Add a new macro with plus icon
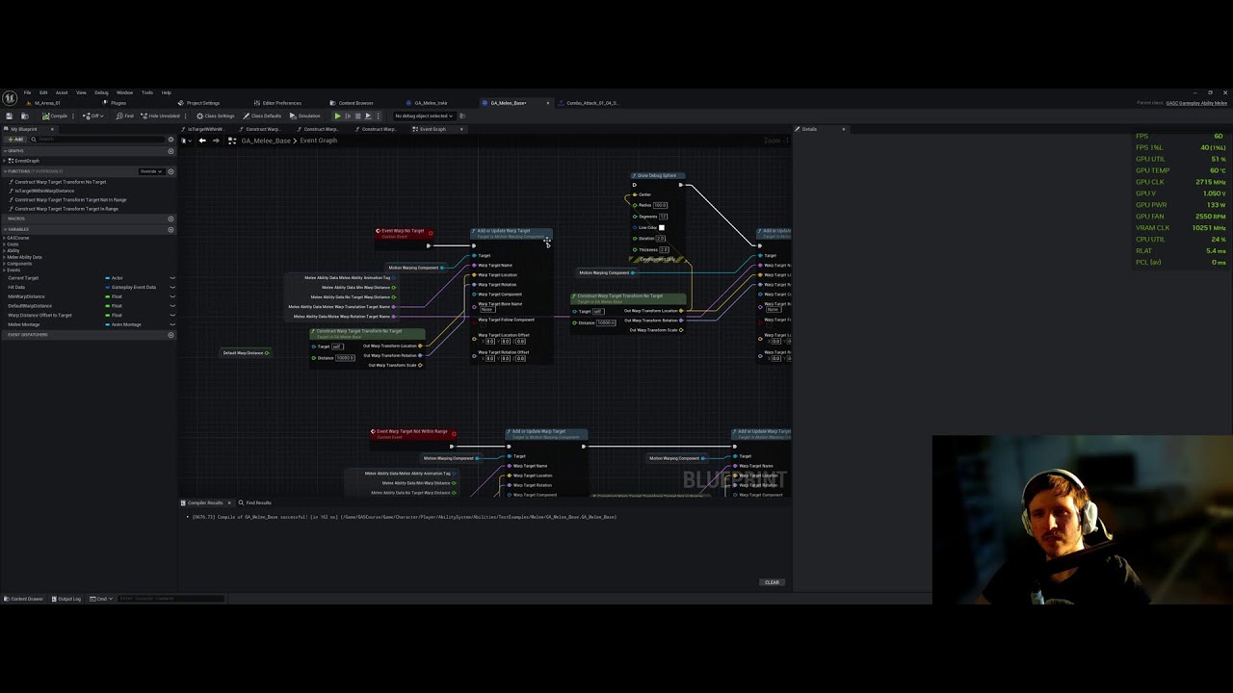Viewport: 1233px width, 693px height. [171, 218]
